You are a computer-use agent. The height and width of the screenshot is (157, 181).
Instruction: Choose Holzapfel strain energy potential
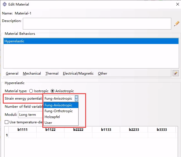(52, 117)
